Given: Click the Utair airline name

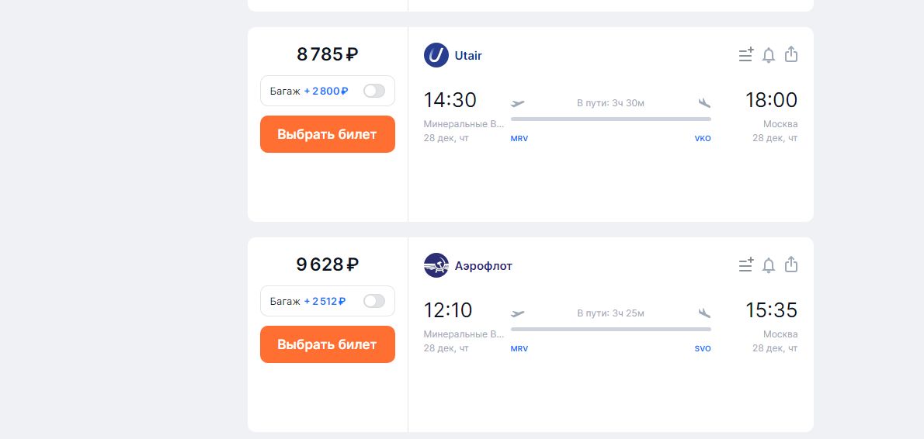Looking at the screenshot, I should tap(468, 56).
